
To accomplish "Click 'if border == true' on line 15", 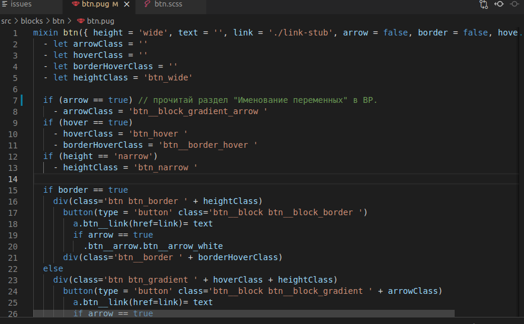I will [x=85, y=190].
